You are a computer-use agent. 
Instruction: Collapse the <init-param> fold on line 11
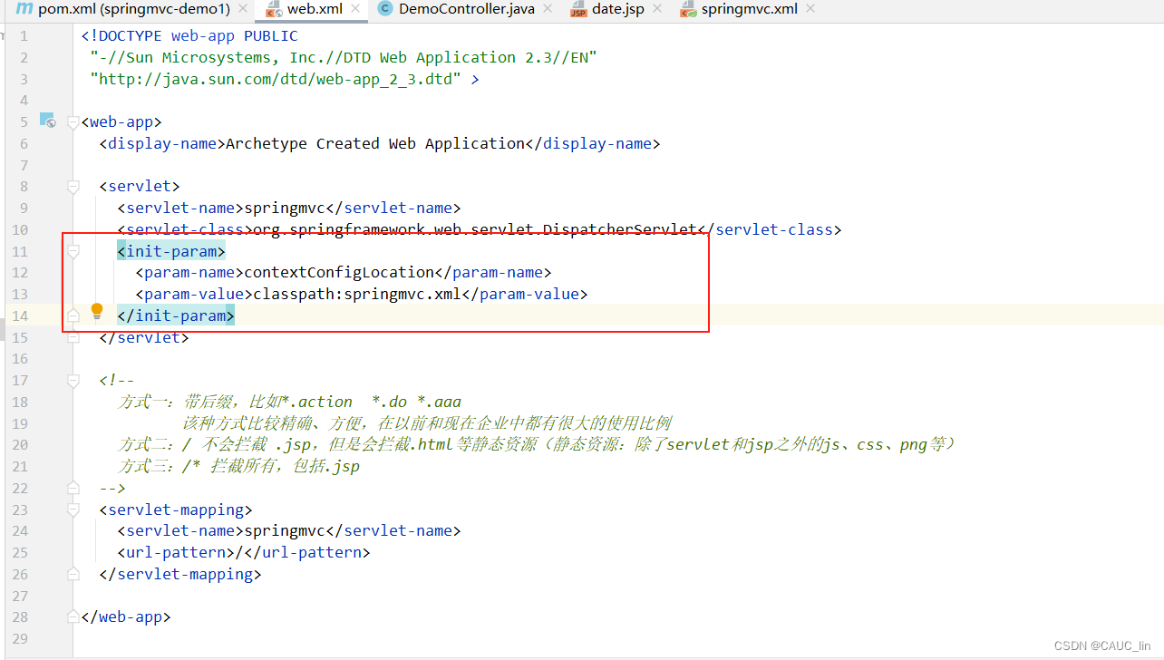[73, 252]
